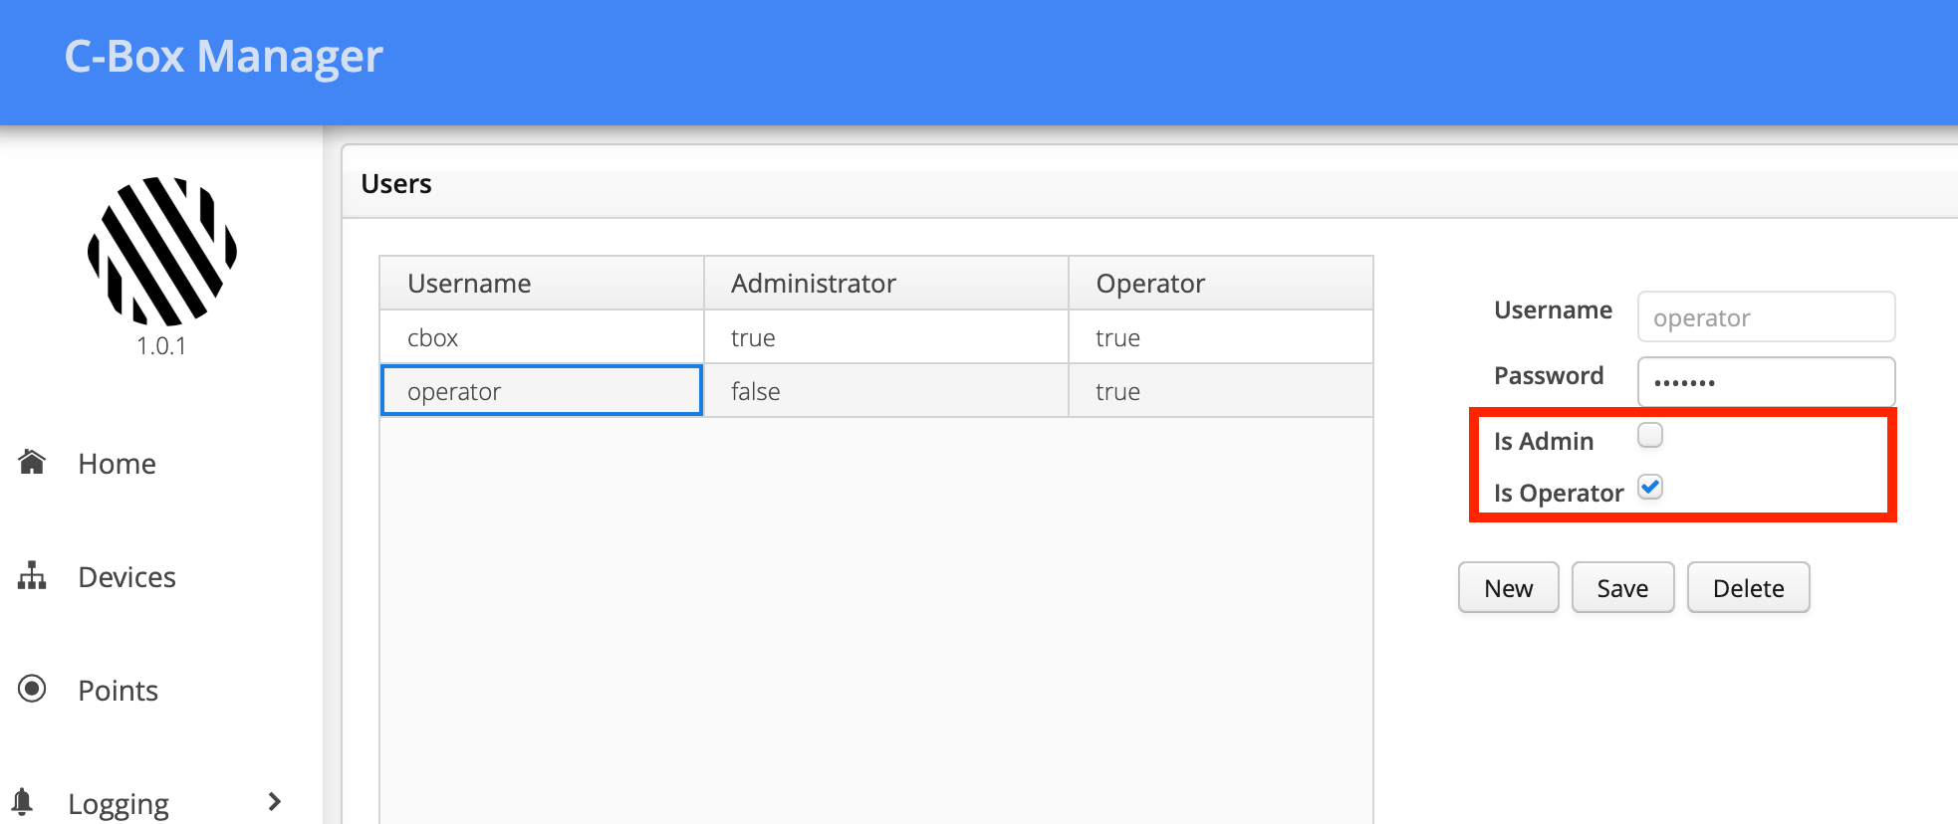This screenshot has height=824, width=1958.
Task: Click the striped circle logo
Action: coord(162,251)
